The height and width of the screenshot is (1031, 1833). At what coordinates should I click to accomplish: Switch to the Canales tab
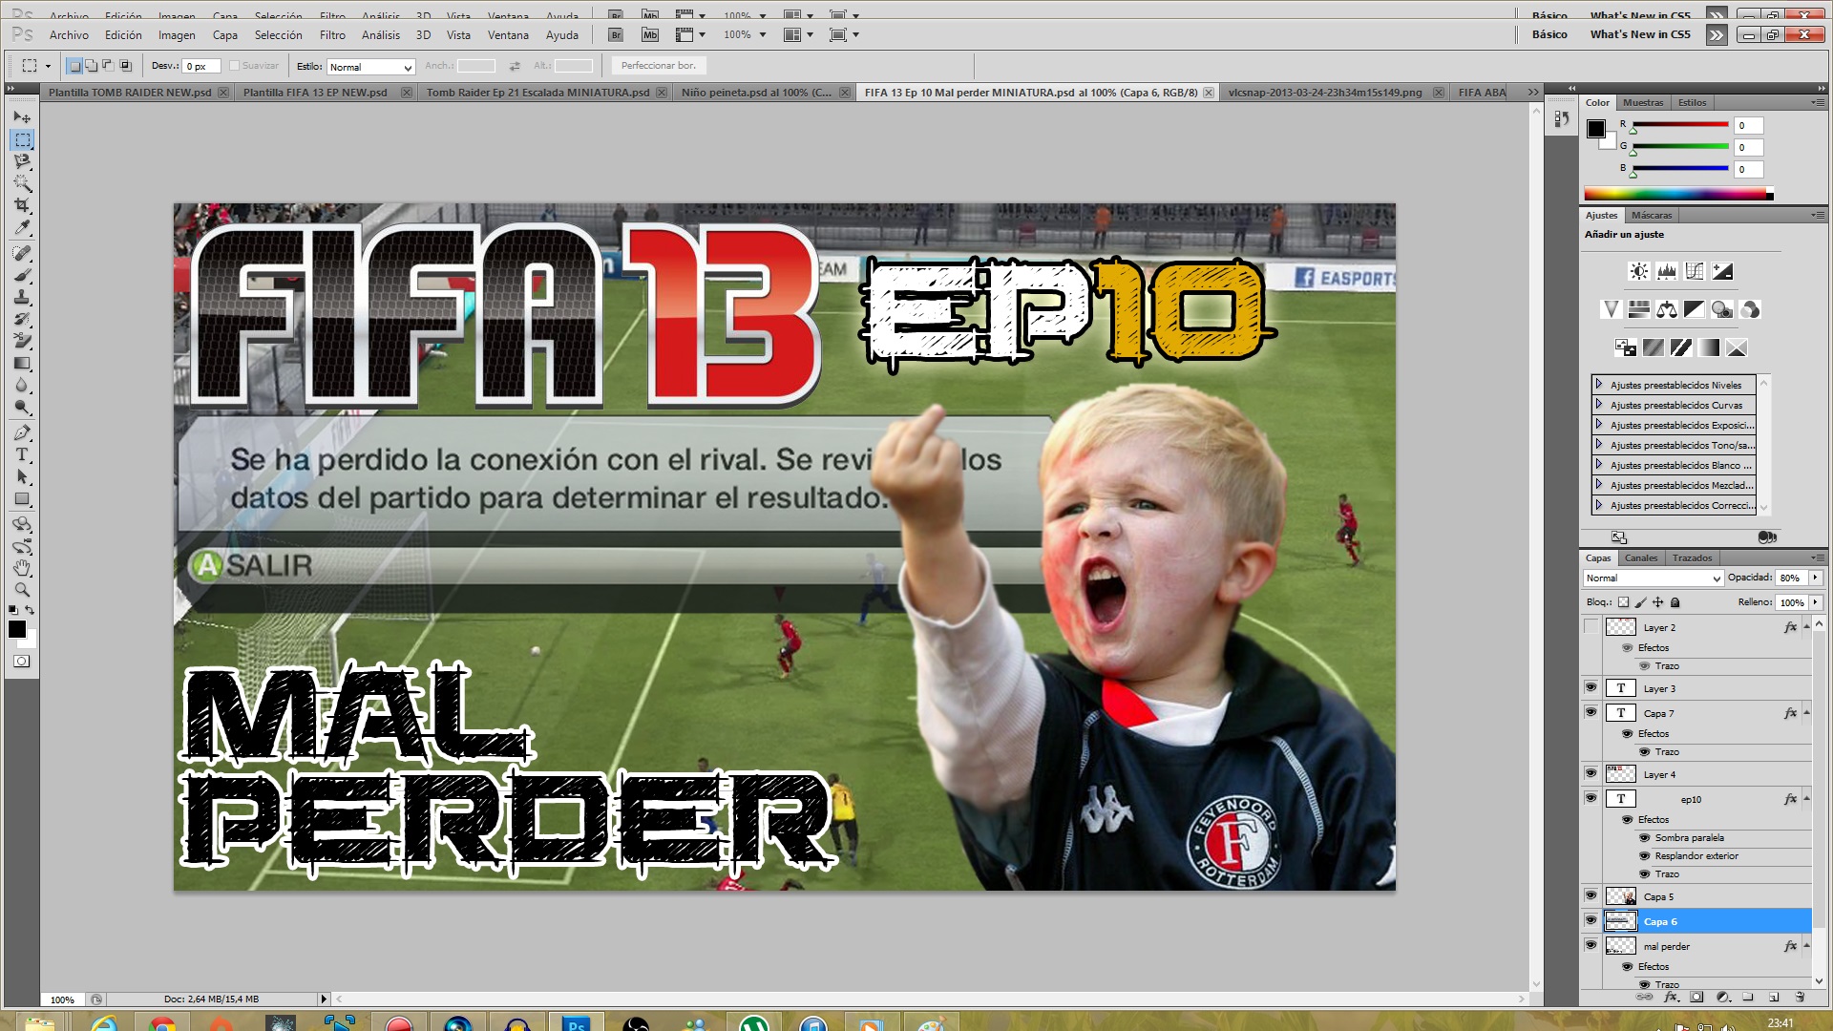click(x=1640, y=558)
